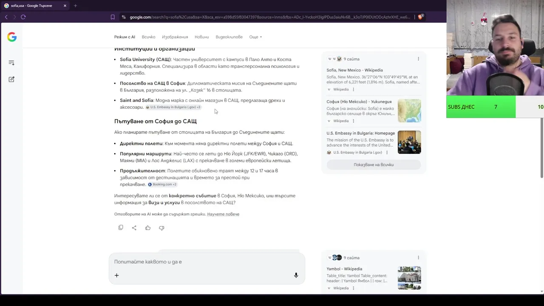Click the Google logo icon
Viewport: 544px width, 306px height.
click(x=12, y=37)
